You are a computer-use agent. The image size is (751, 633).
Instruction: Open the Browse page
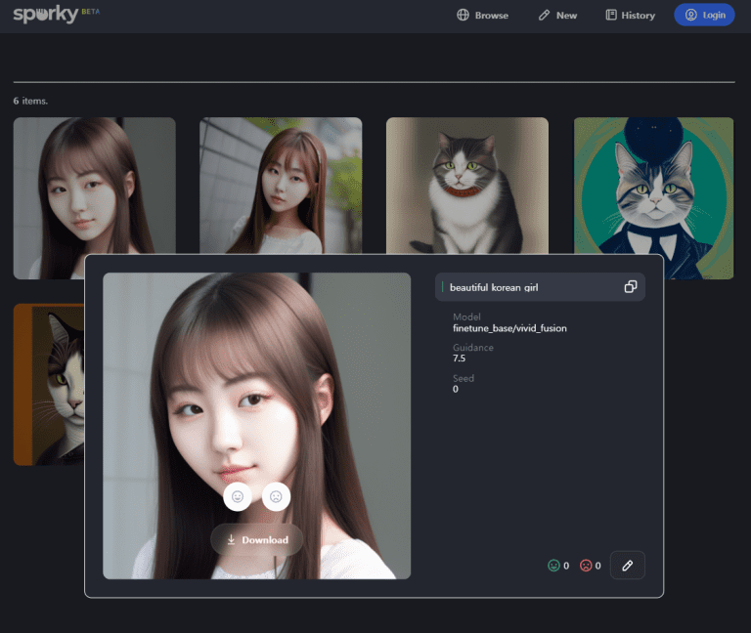click(x=482, y=16)
